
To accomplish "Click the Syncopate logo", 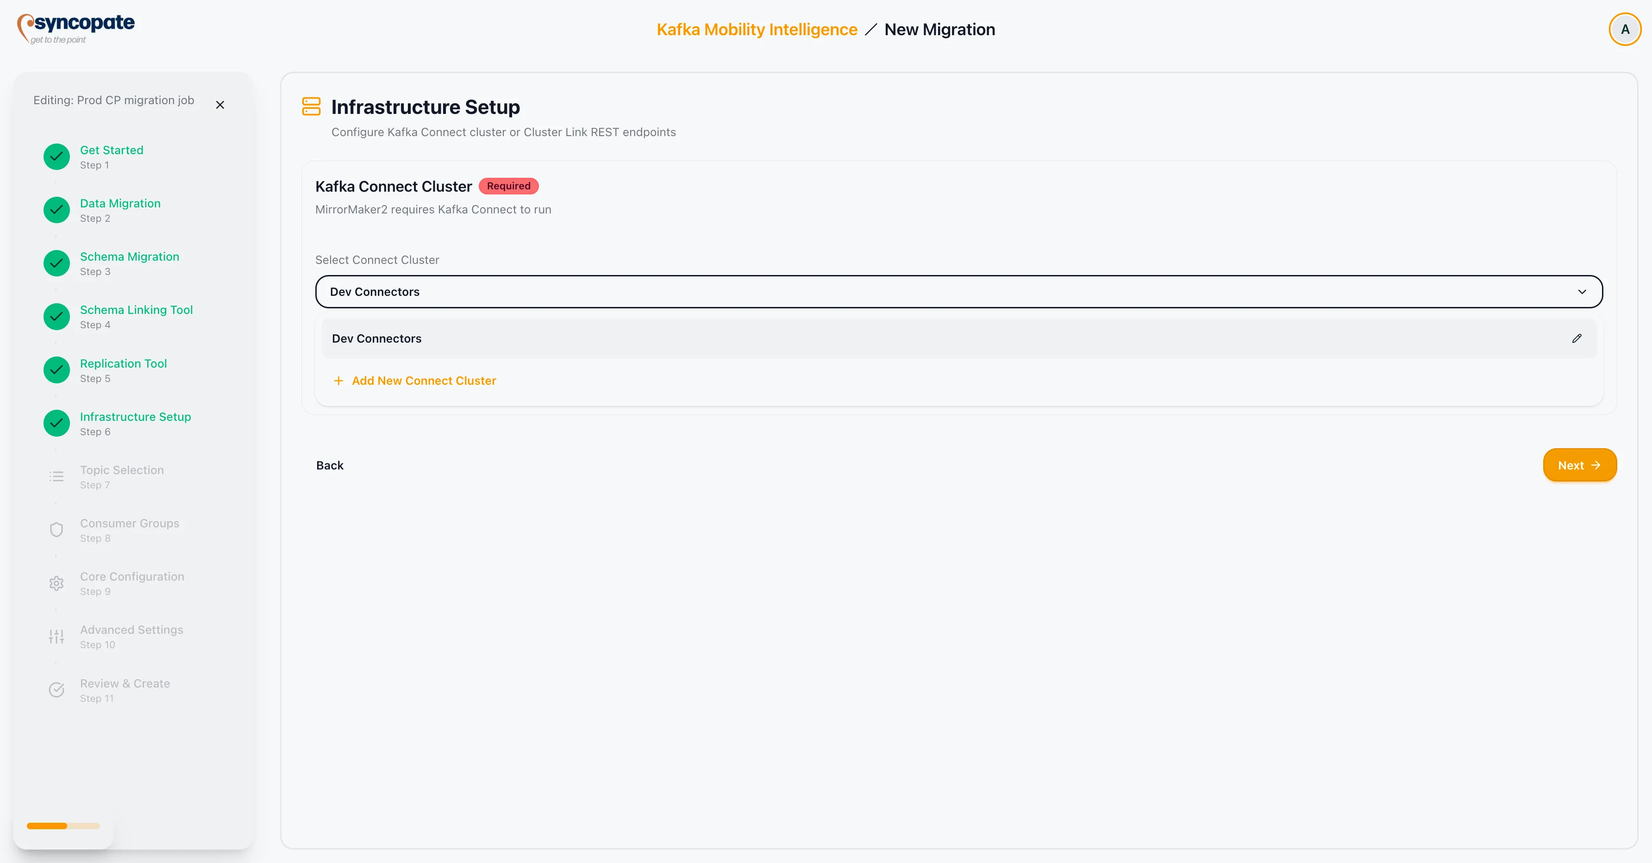I will click(x=75, y=29).
